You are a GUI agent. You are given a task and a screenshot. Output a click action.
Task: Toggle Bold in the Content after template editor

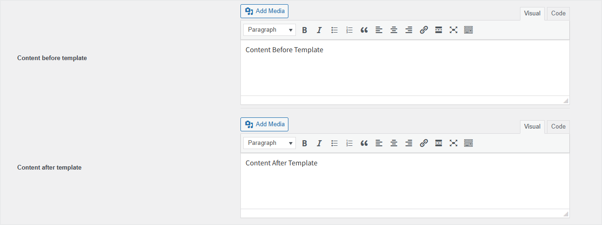305,143
